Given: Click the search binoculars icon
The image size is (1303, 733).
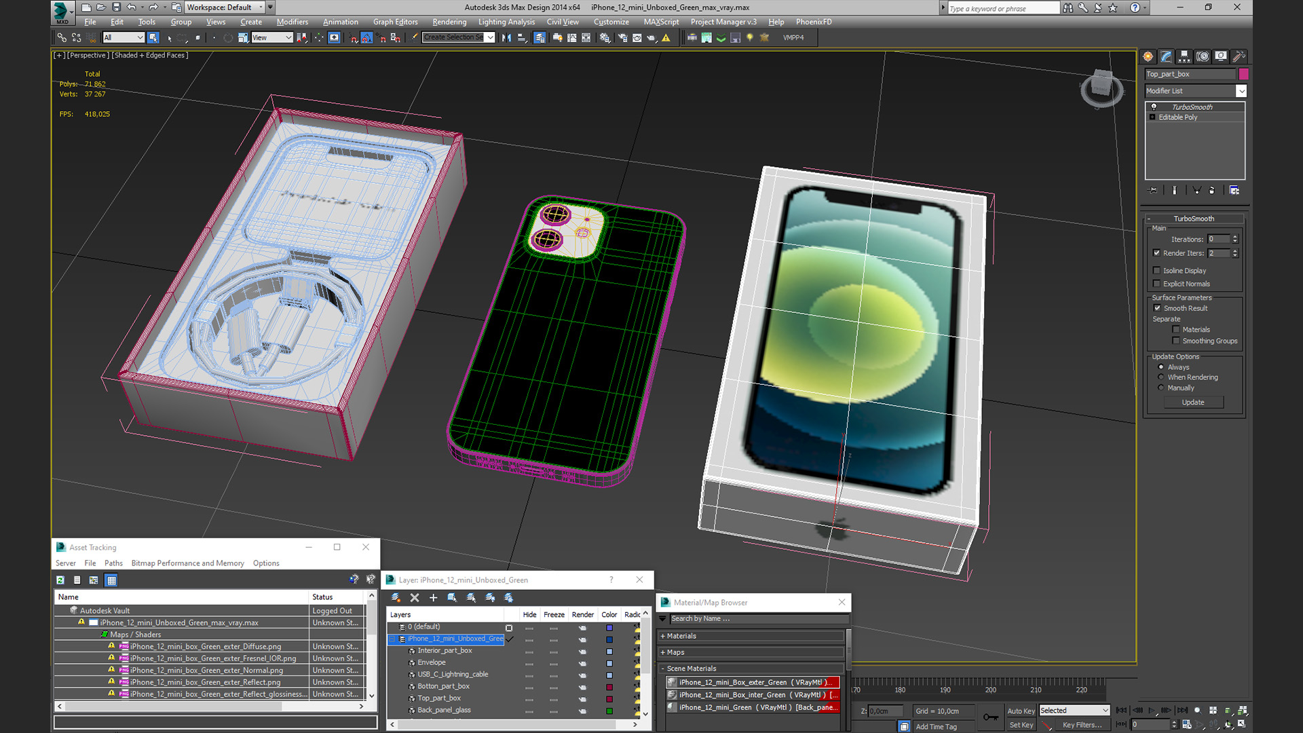Looking at the screenshot, I should coord(1068,7).
